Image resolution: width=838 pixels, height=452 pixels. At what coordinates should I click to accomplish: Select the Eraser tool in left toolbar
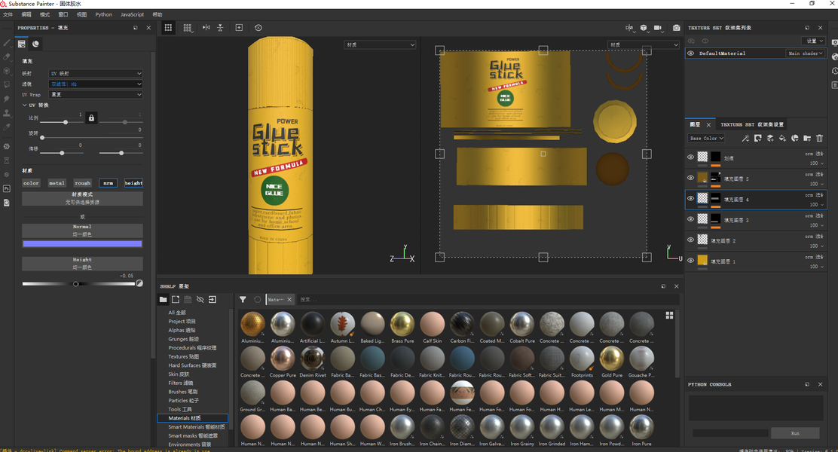(7, 56)
